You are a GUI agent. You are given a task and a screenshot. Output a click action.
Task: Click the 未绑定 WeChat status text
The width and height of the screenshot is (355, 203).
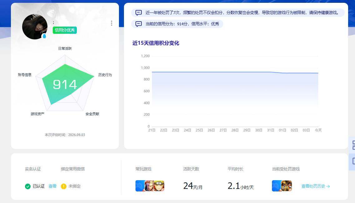pyautogui.click(x=75, y=186)
